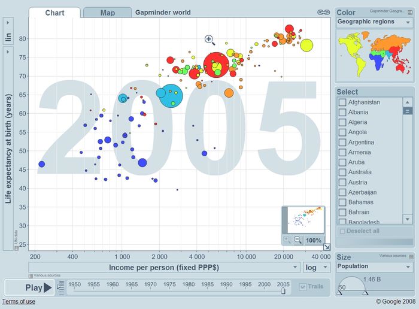Open the Geographic regions color dropdown
The width and height of the screenshot is (419, 309).
[x=374, y=22]
